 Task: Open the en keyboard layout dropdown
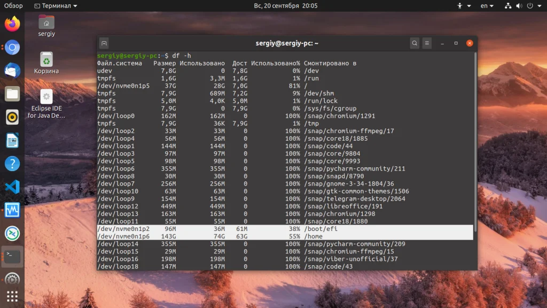tap(487, 6)
